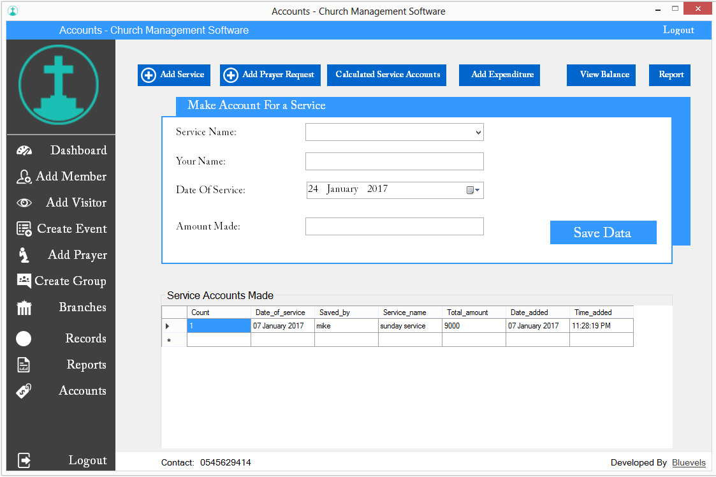
Task: Click the Add Member person icon
Action: point(24,177)
